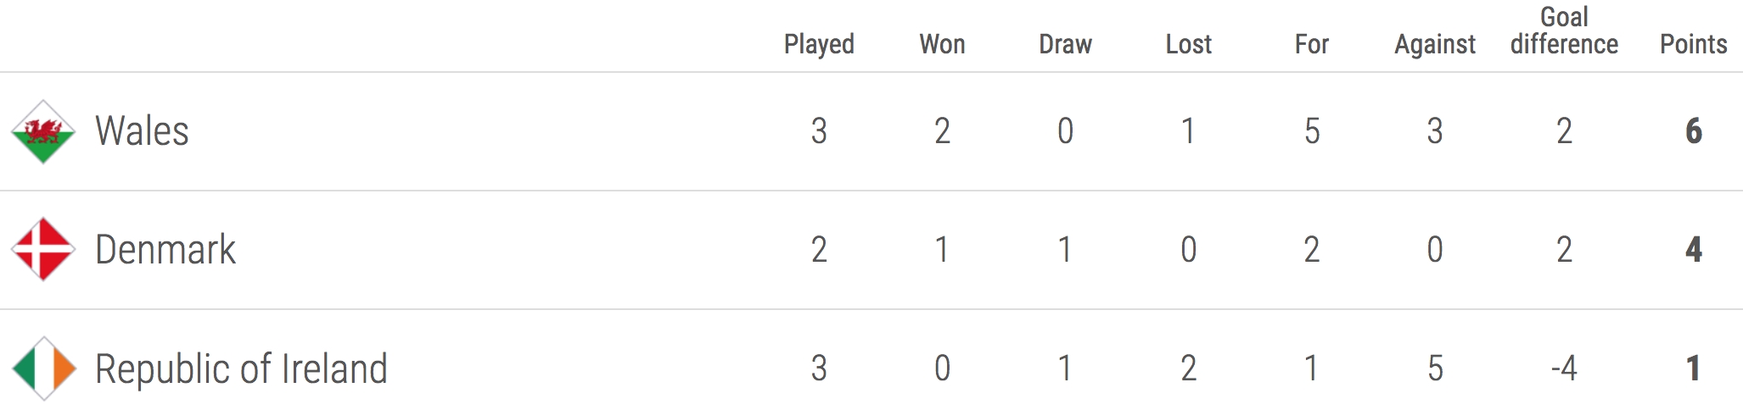Viewport: 1743px width, 410px height.
Task: Click Denmark points total of 4
Action: pos(1694,249)
